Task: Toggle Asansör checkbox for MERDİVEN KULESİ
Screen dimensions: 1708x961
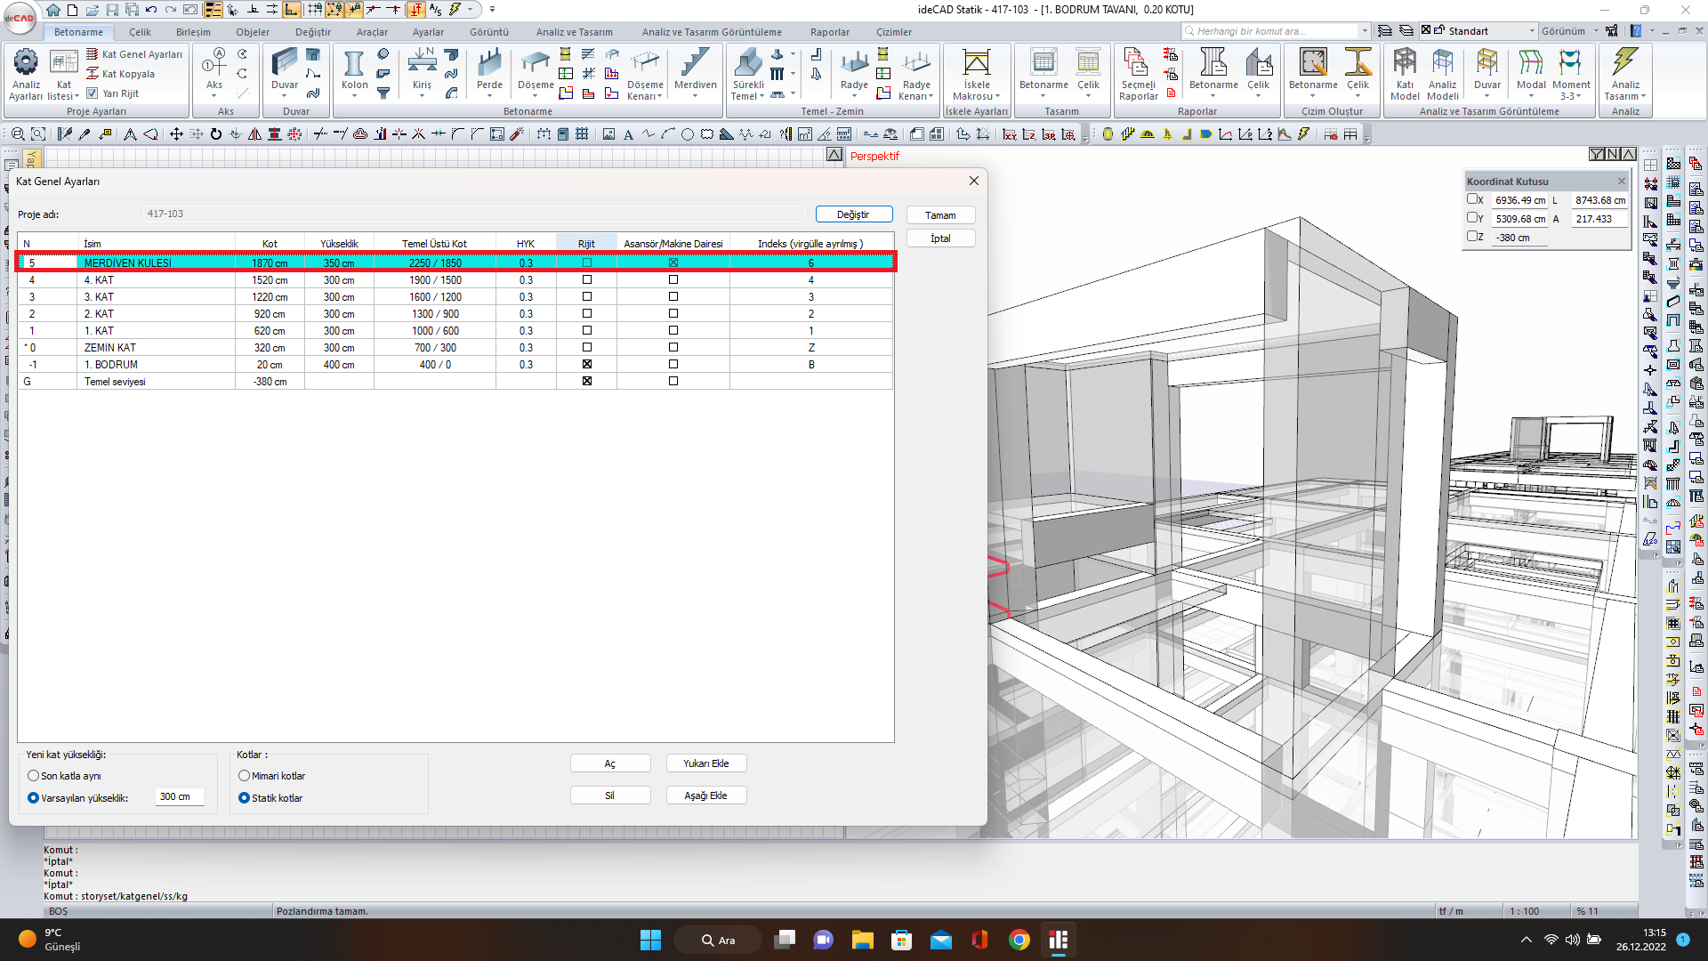Action: pos(673,262)
